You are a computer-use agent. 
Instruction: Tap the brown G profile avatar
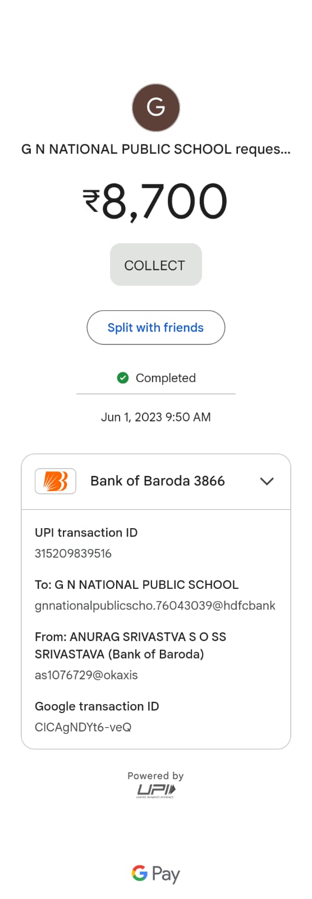(156, 107)
